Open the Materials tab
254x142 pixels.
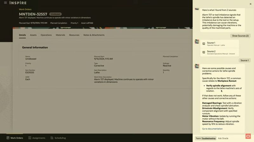[60, 35]
